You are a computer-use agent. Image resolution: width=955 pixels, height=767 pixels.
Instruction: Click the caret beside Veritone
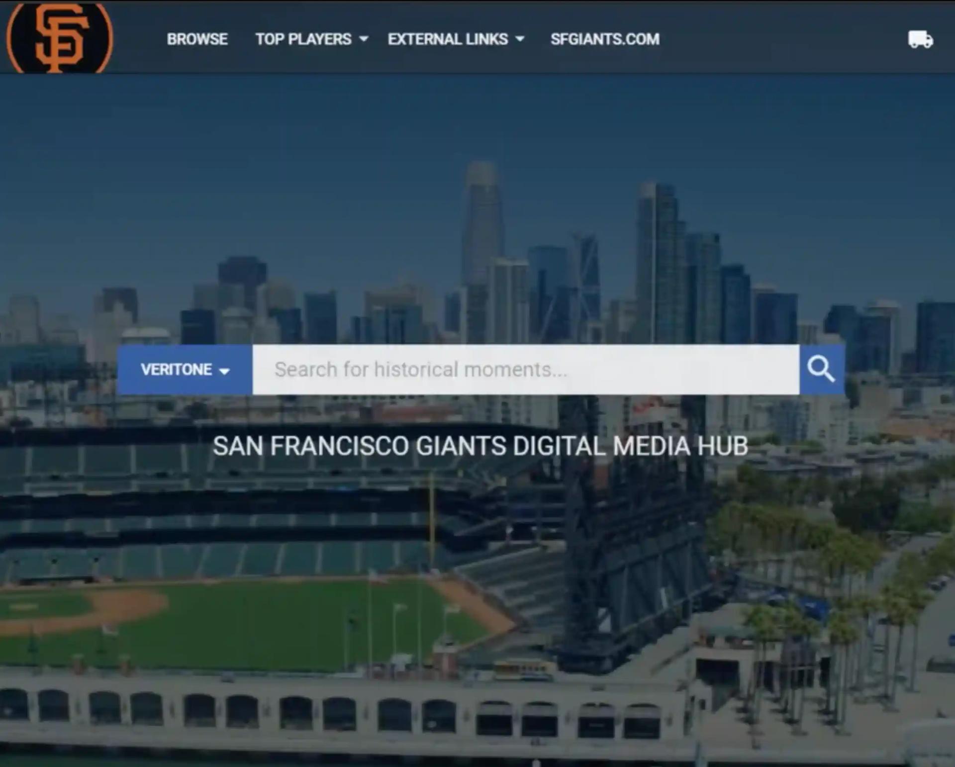pos(224,371)
